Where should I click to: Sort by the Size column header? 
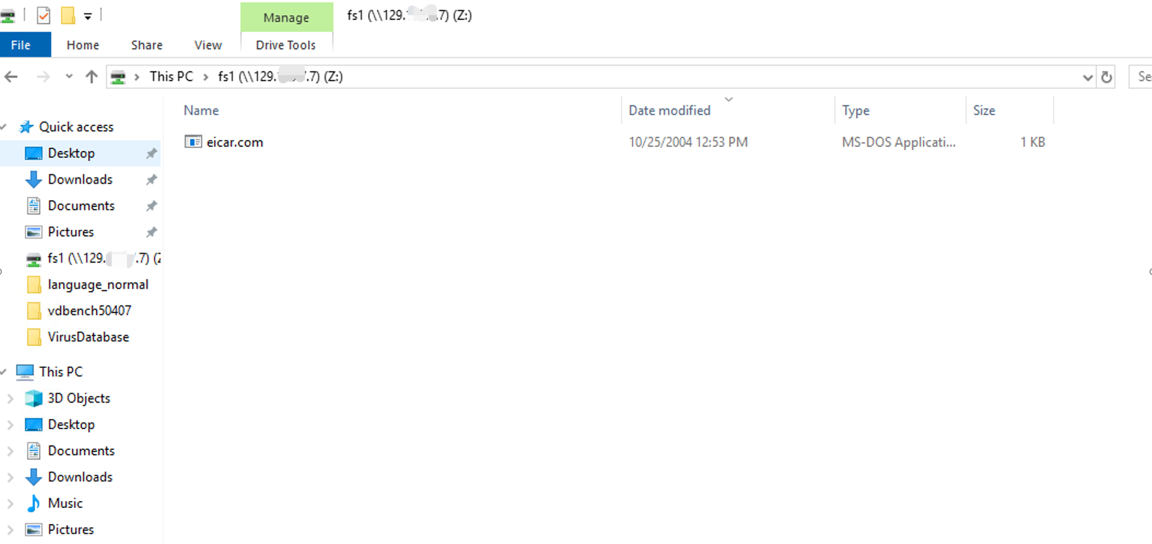click(984, 110)
